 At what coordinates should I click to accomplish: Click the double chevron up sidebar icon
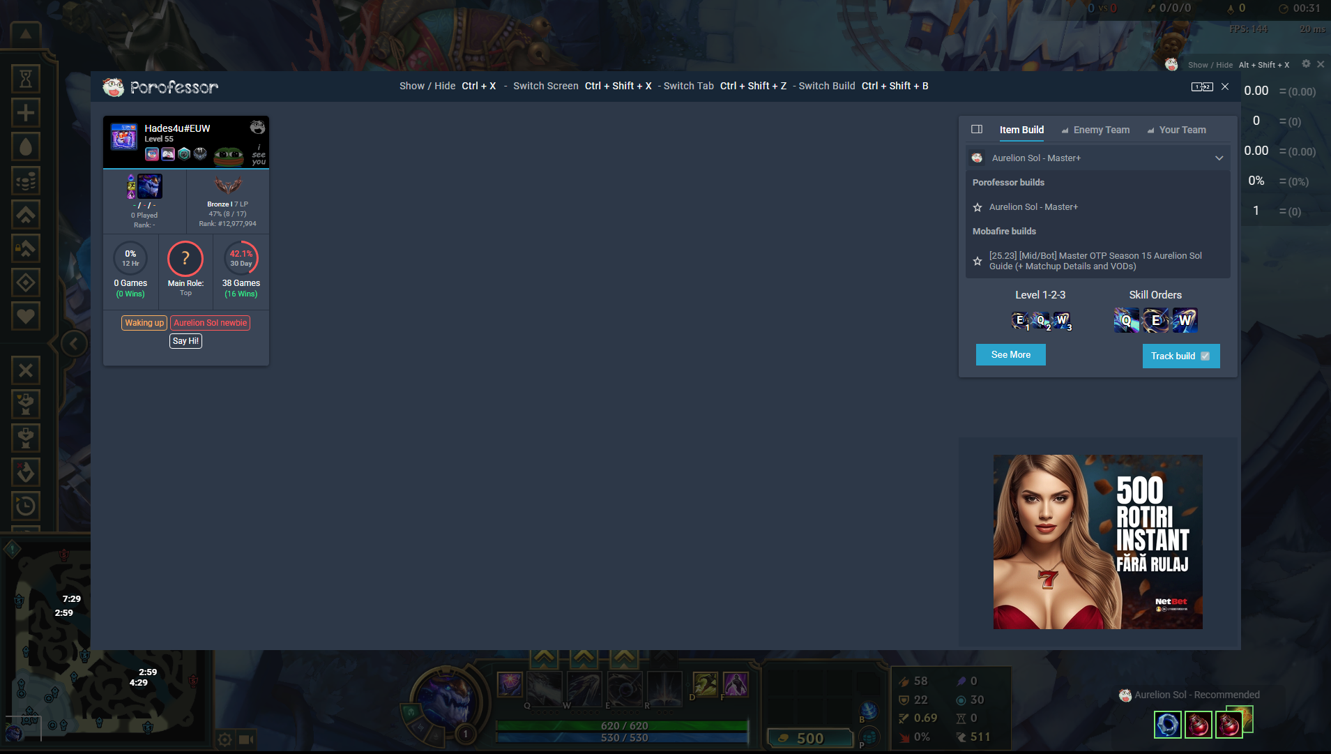pyautogui.click(x=26, y=214)
